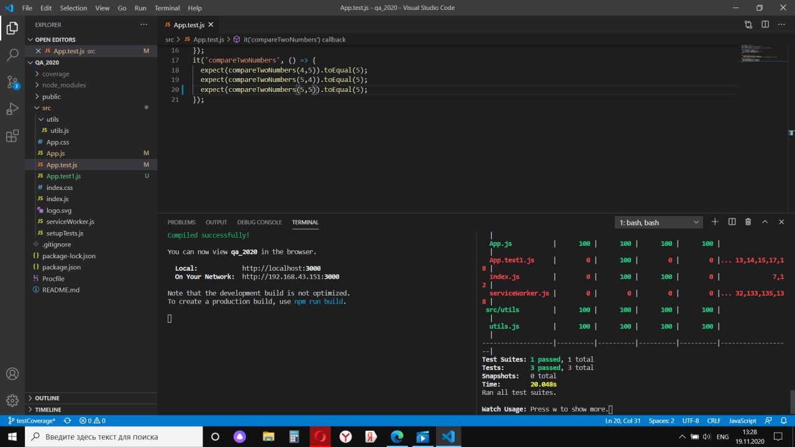Open the Search view in activity bar
The width and height of the screenshot is (795, 447).
(12, 55)
